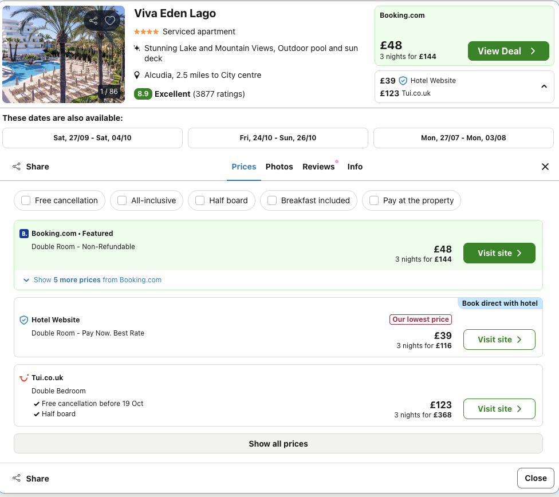Select dates Mon 27/07 - Mon 03/08
The image size is (559, 497).
point(463,138)
